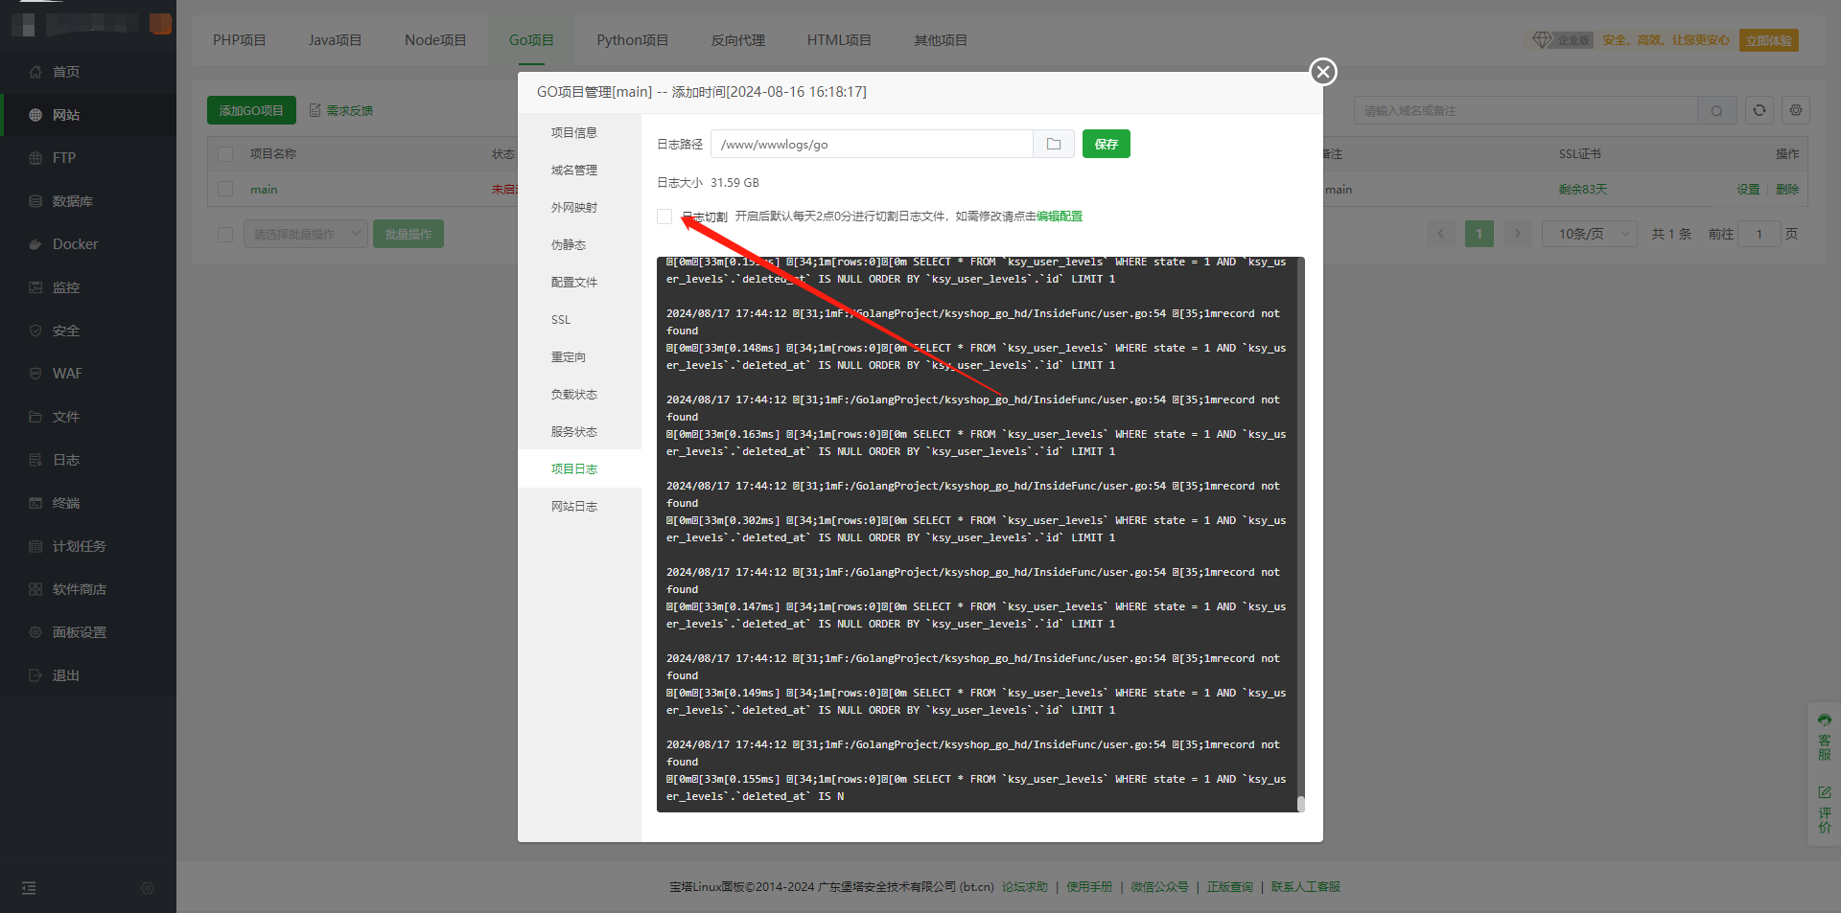Click the green 保存 button
The width and height of the screenshot is (1841, 913).
pos(1107,144)
